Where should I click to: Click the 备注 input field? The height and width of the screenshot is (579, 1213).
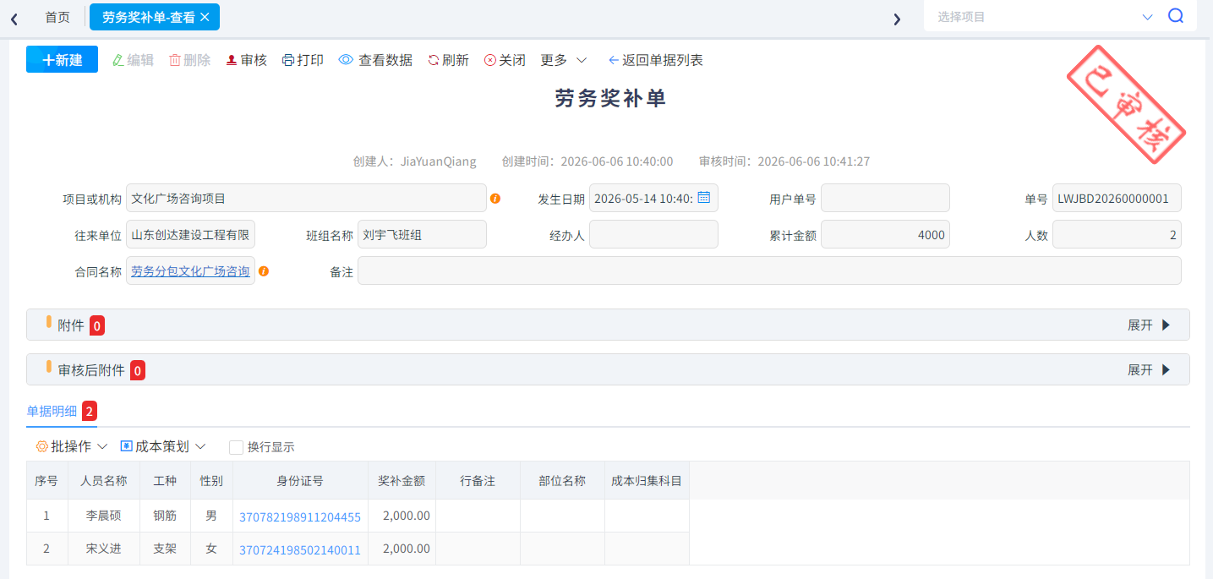(769, 270)
